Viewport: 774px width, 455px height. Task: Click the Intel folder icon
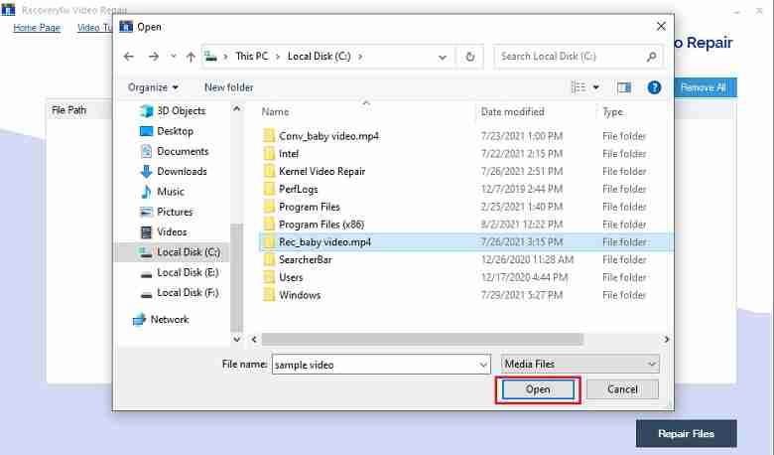point(269,154)
